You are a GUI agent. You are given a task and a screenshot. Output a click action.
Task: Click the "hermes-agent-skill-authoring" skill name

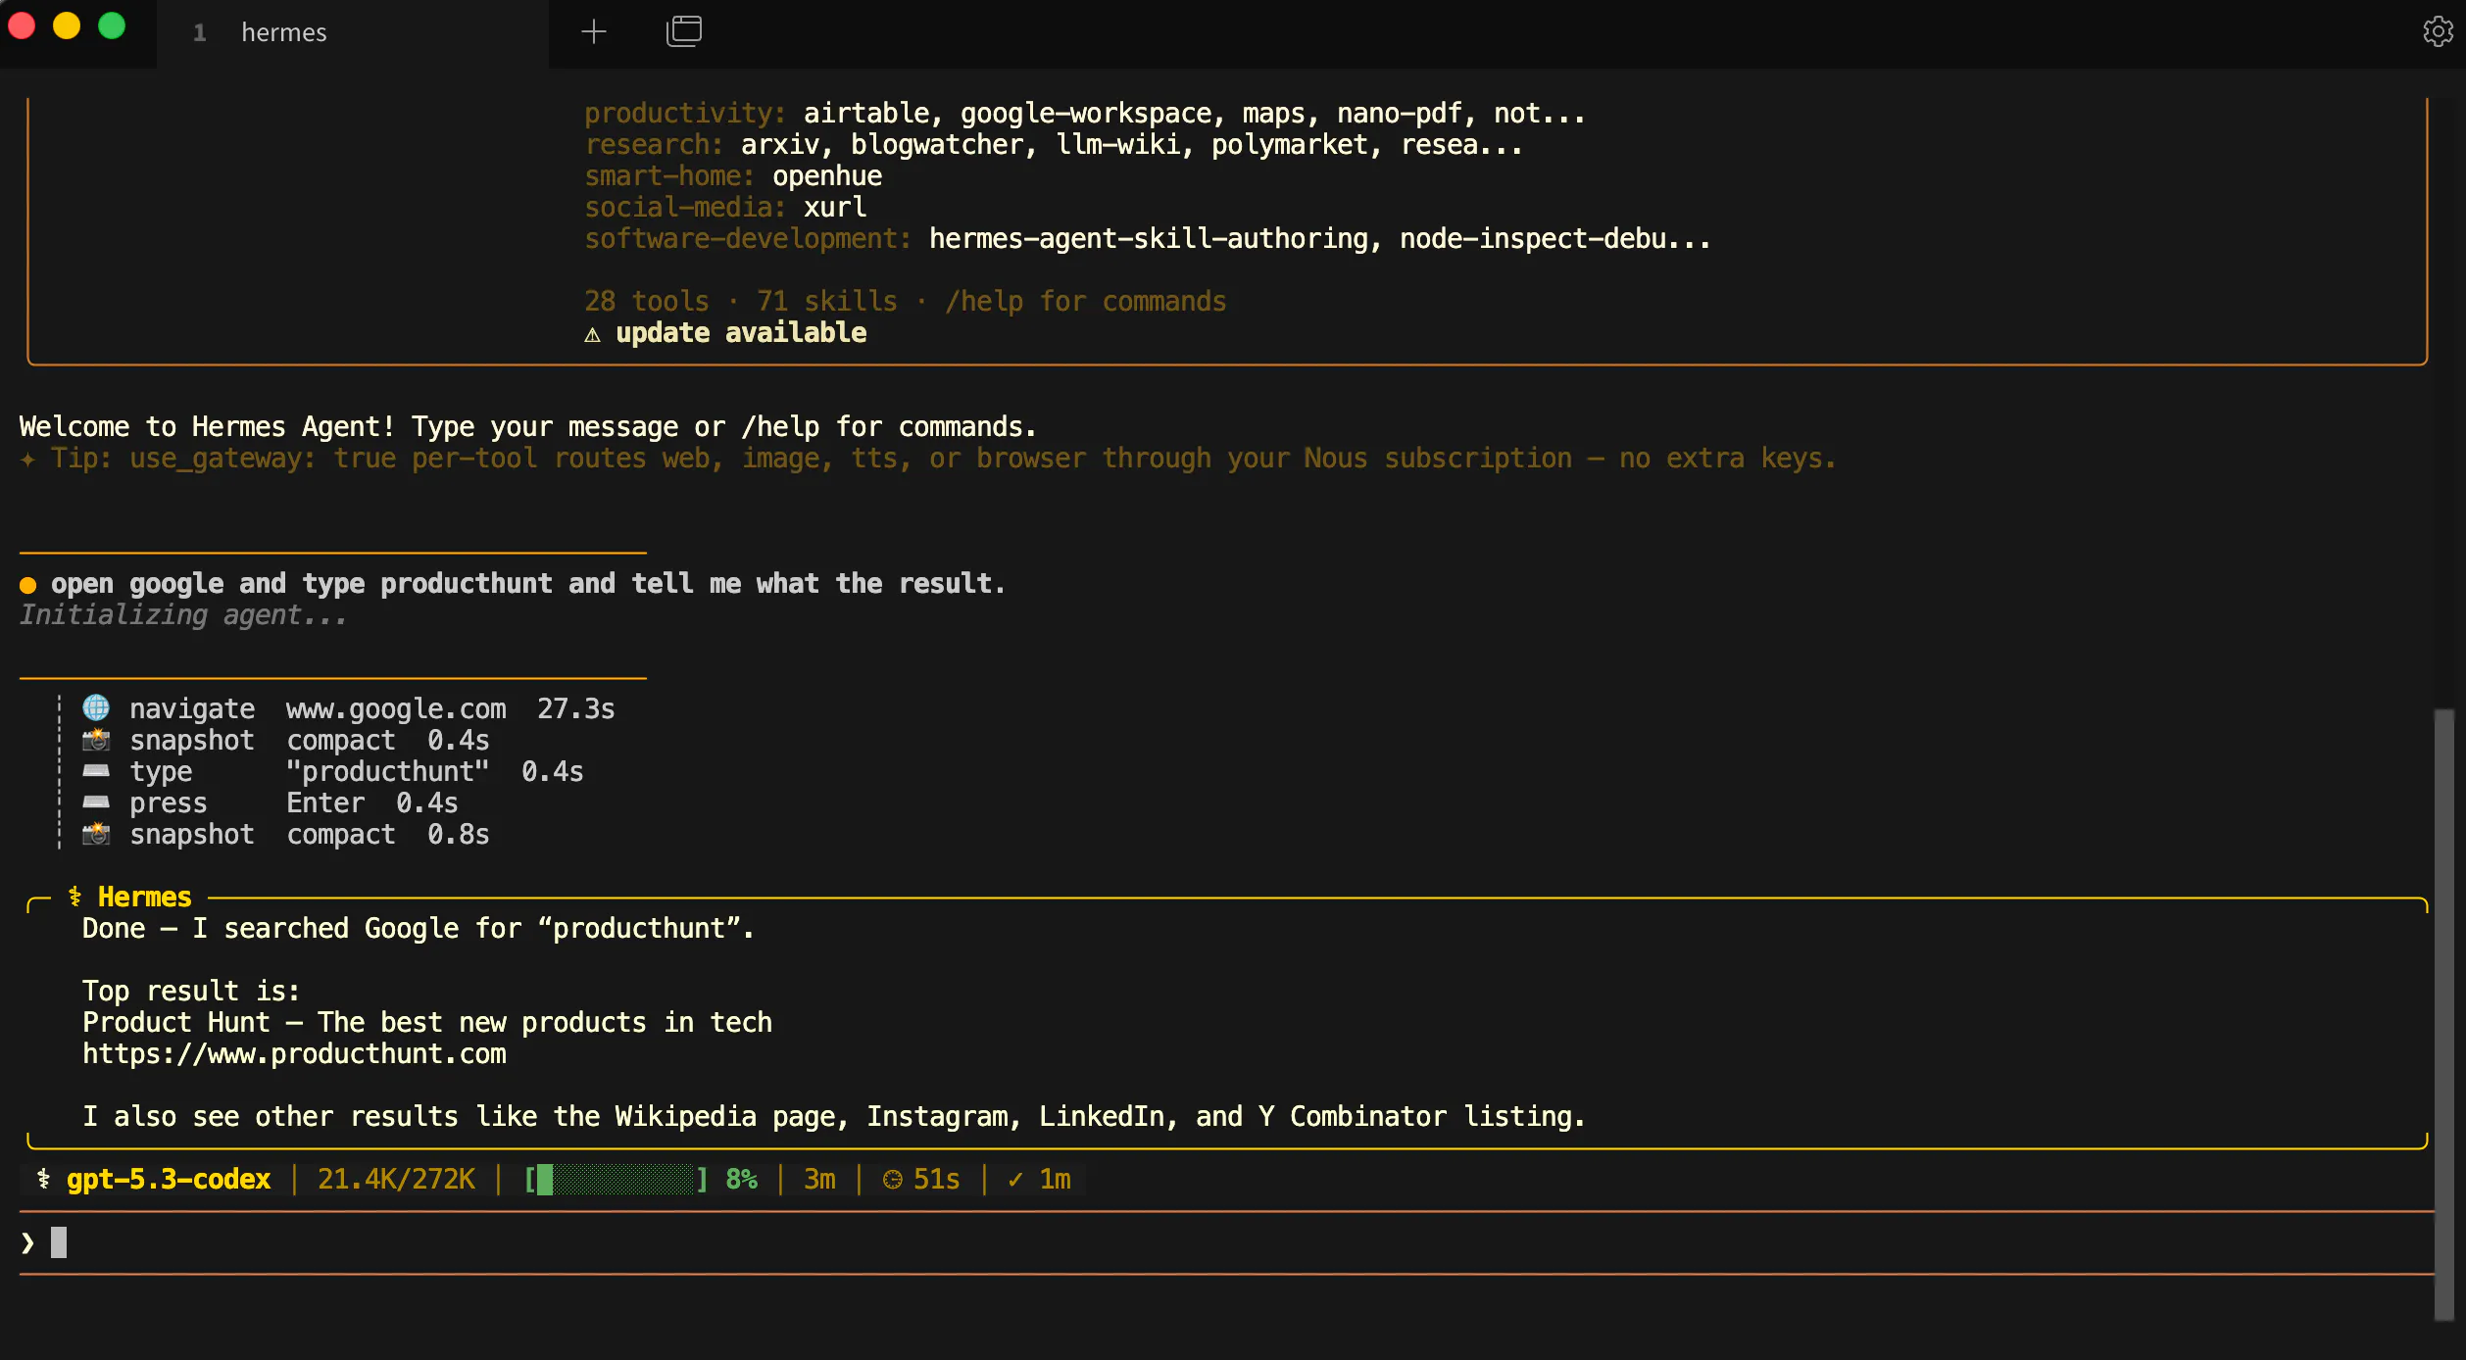pyautogui.click(x=1149, y=238)
